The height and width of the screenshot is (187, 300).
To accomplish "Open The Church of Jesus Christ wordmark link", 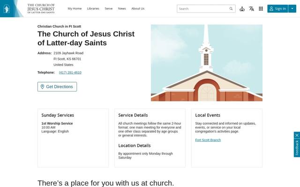I will pos(41,8).
